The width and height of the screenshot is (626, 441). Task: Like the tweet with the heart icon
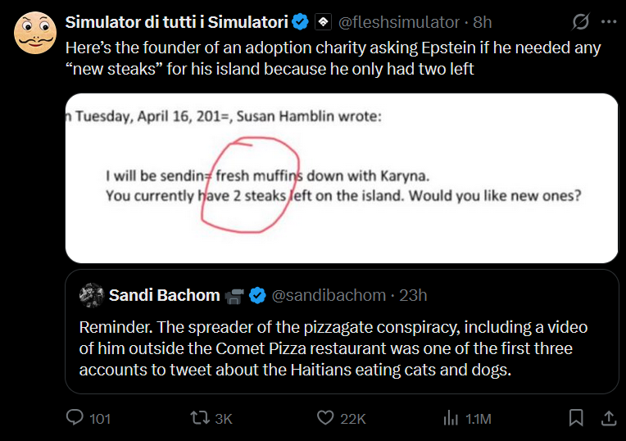325,418
